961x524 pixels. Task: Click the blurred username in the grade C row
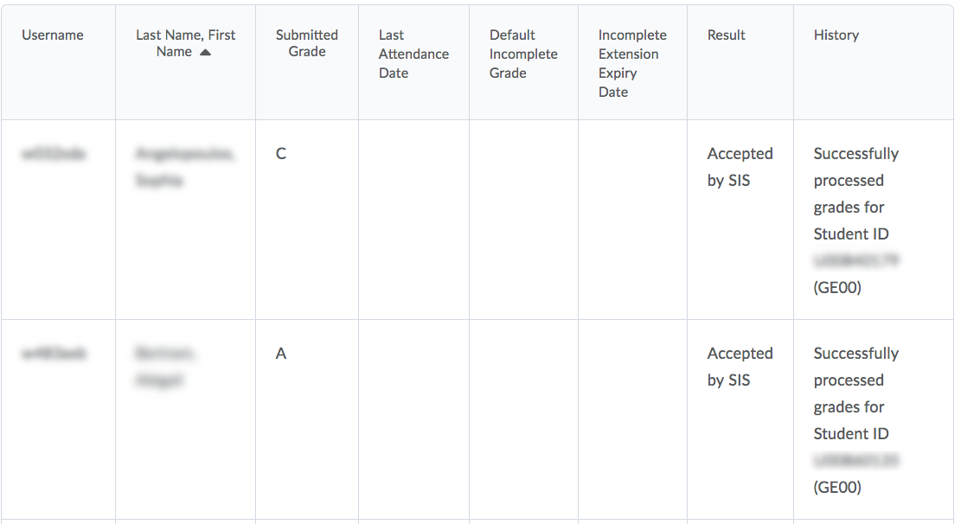click(x=54, y=155)
